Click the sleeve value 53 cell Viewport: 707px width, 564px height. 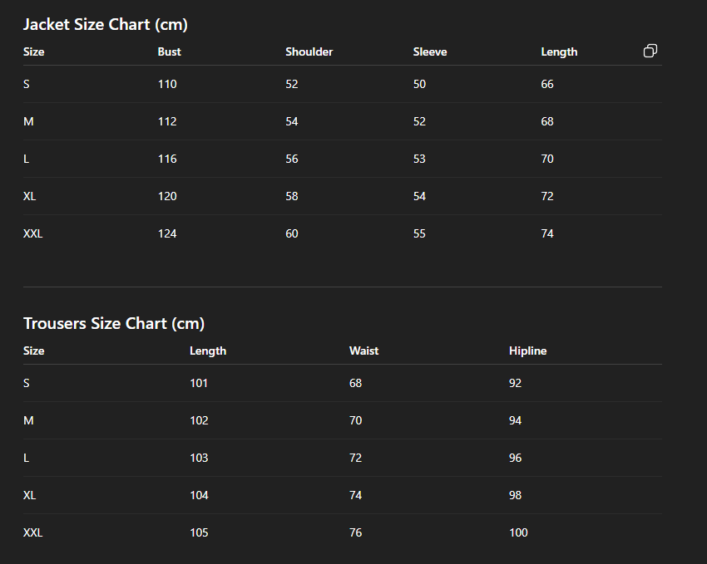[419, 159]
